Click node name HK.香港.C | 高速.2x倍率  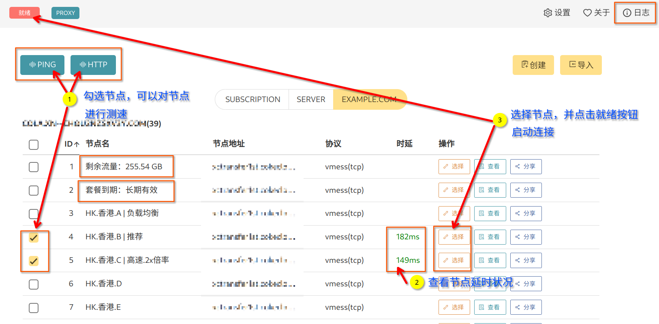pos(127,260)
